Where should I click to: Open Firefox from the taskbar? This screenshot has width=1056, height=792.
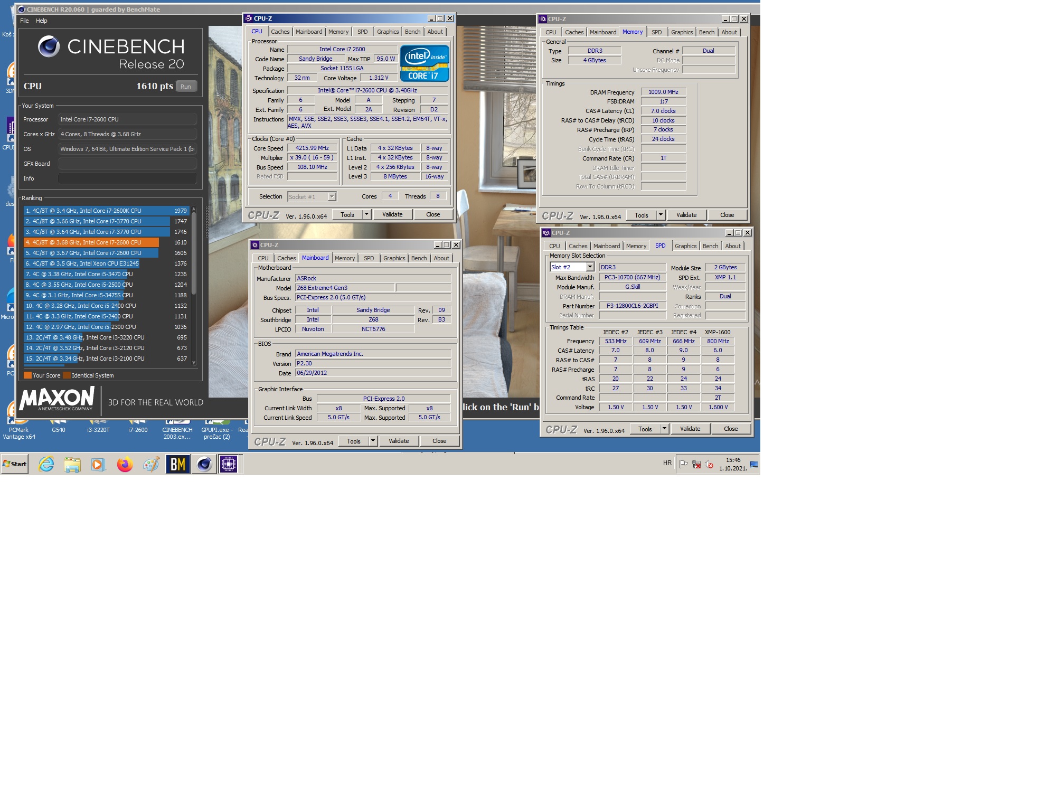coord(125,464)
